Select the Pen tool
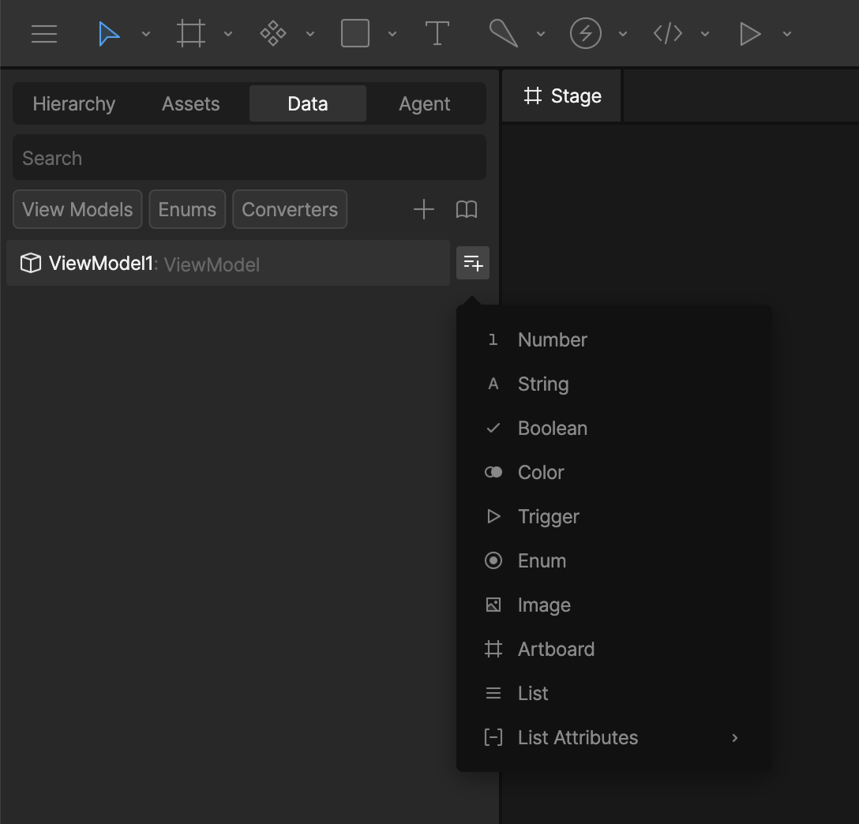This screenshot has width=859, height=824. click(503, 33)
